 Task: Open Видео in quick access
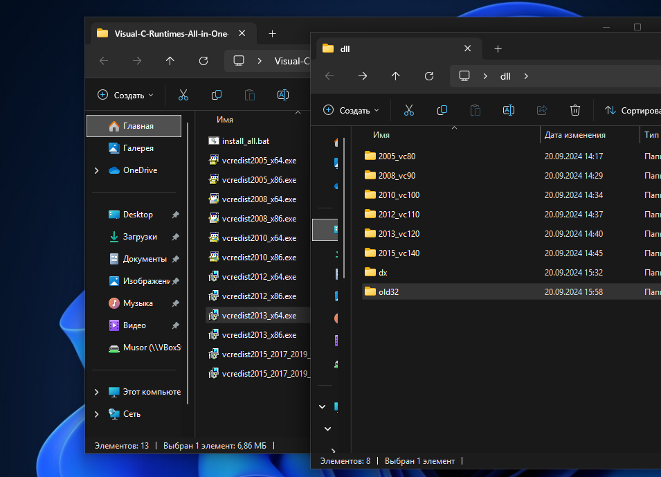[x=134, y=325]
